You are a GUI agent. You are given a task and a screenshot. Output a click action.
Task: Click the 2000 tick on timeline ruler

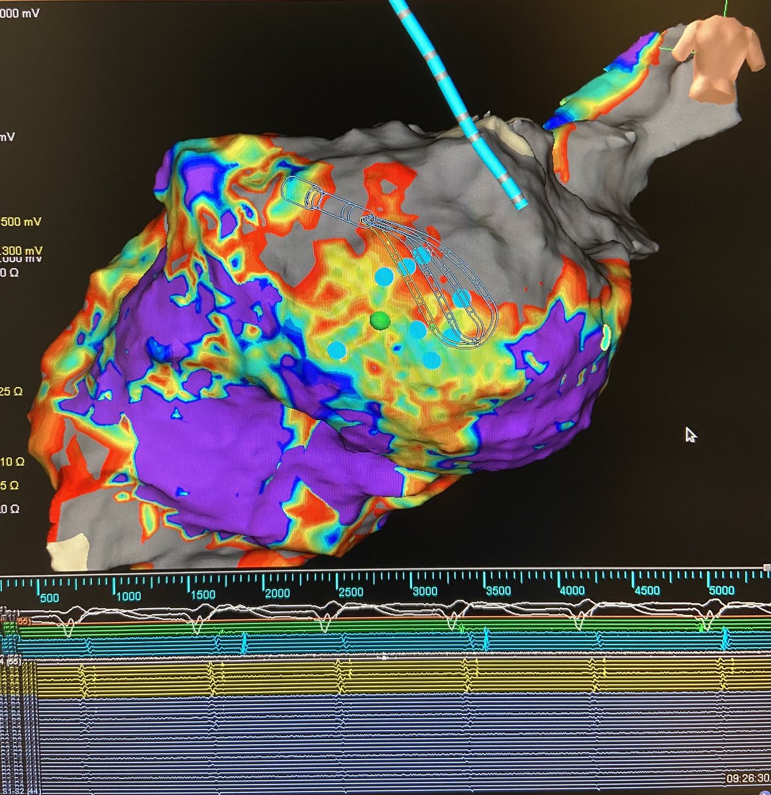pos(278,592)
